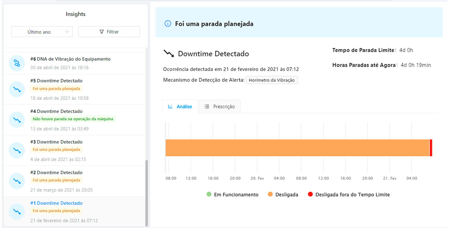Open insight #3 Downtime Detectado
Image resolution: width=449 pixels, height=228 pixels.
pos(74,151)
